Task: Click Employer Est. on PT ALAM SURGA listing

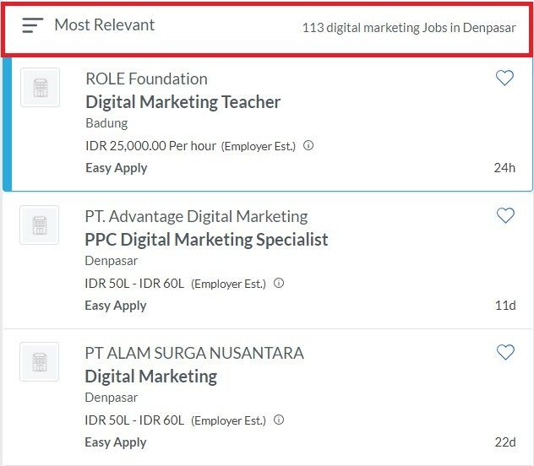Action: point(228,420)
